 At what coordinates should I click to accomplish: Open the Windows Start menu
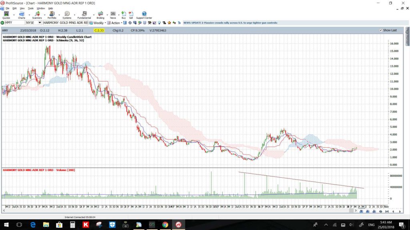click(x=6, y=224)
